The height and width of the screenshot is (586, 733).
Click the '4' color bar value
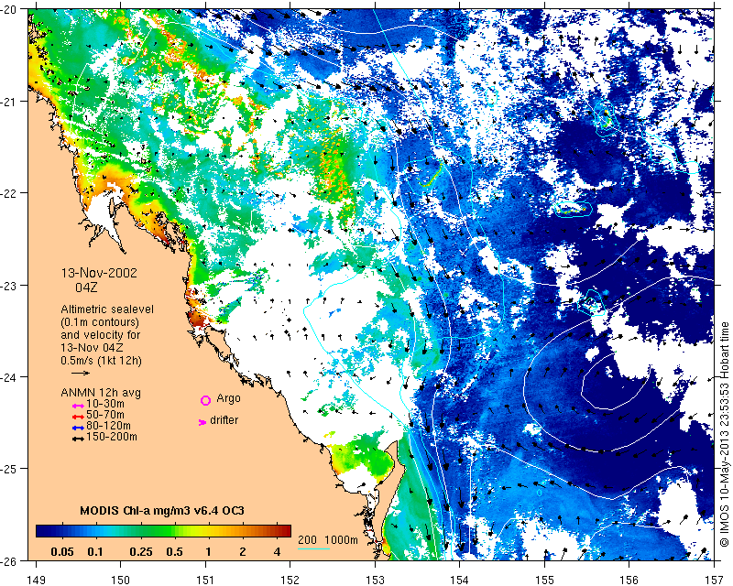[x=278, y=552]
